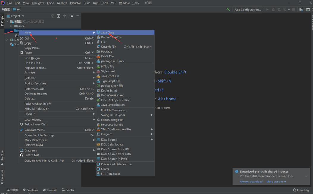
Task: Click the Expand All icon in Project panel
Action: coord(59,16)
